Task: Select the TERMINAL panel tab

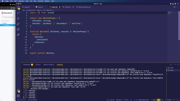Action: [x=60, y=65]
